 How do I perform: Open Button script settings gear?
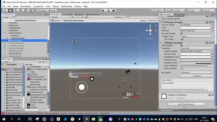[x=213, y=43]
